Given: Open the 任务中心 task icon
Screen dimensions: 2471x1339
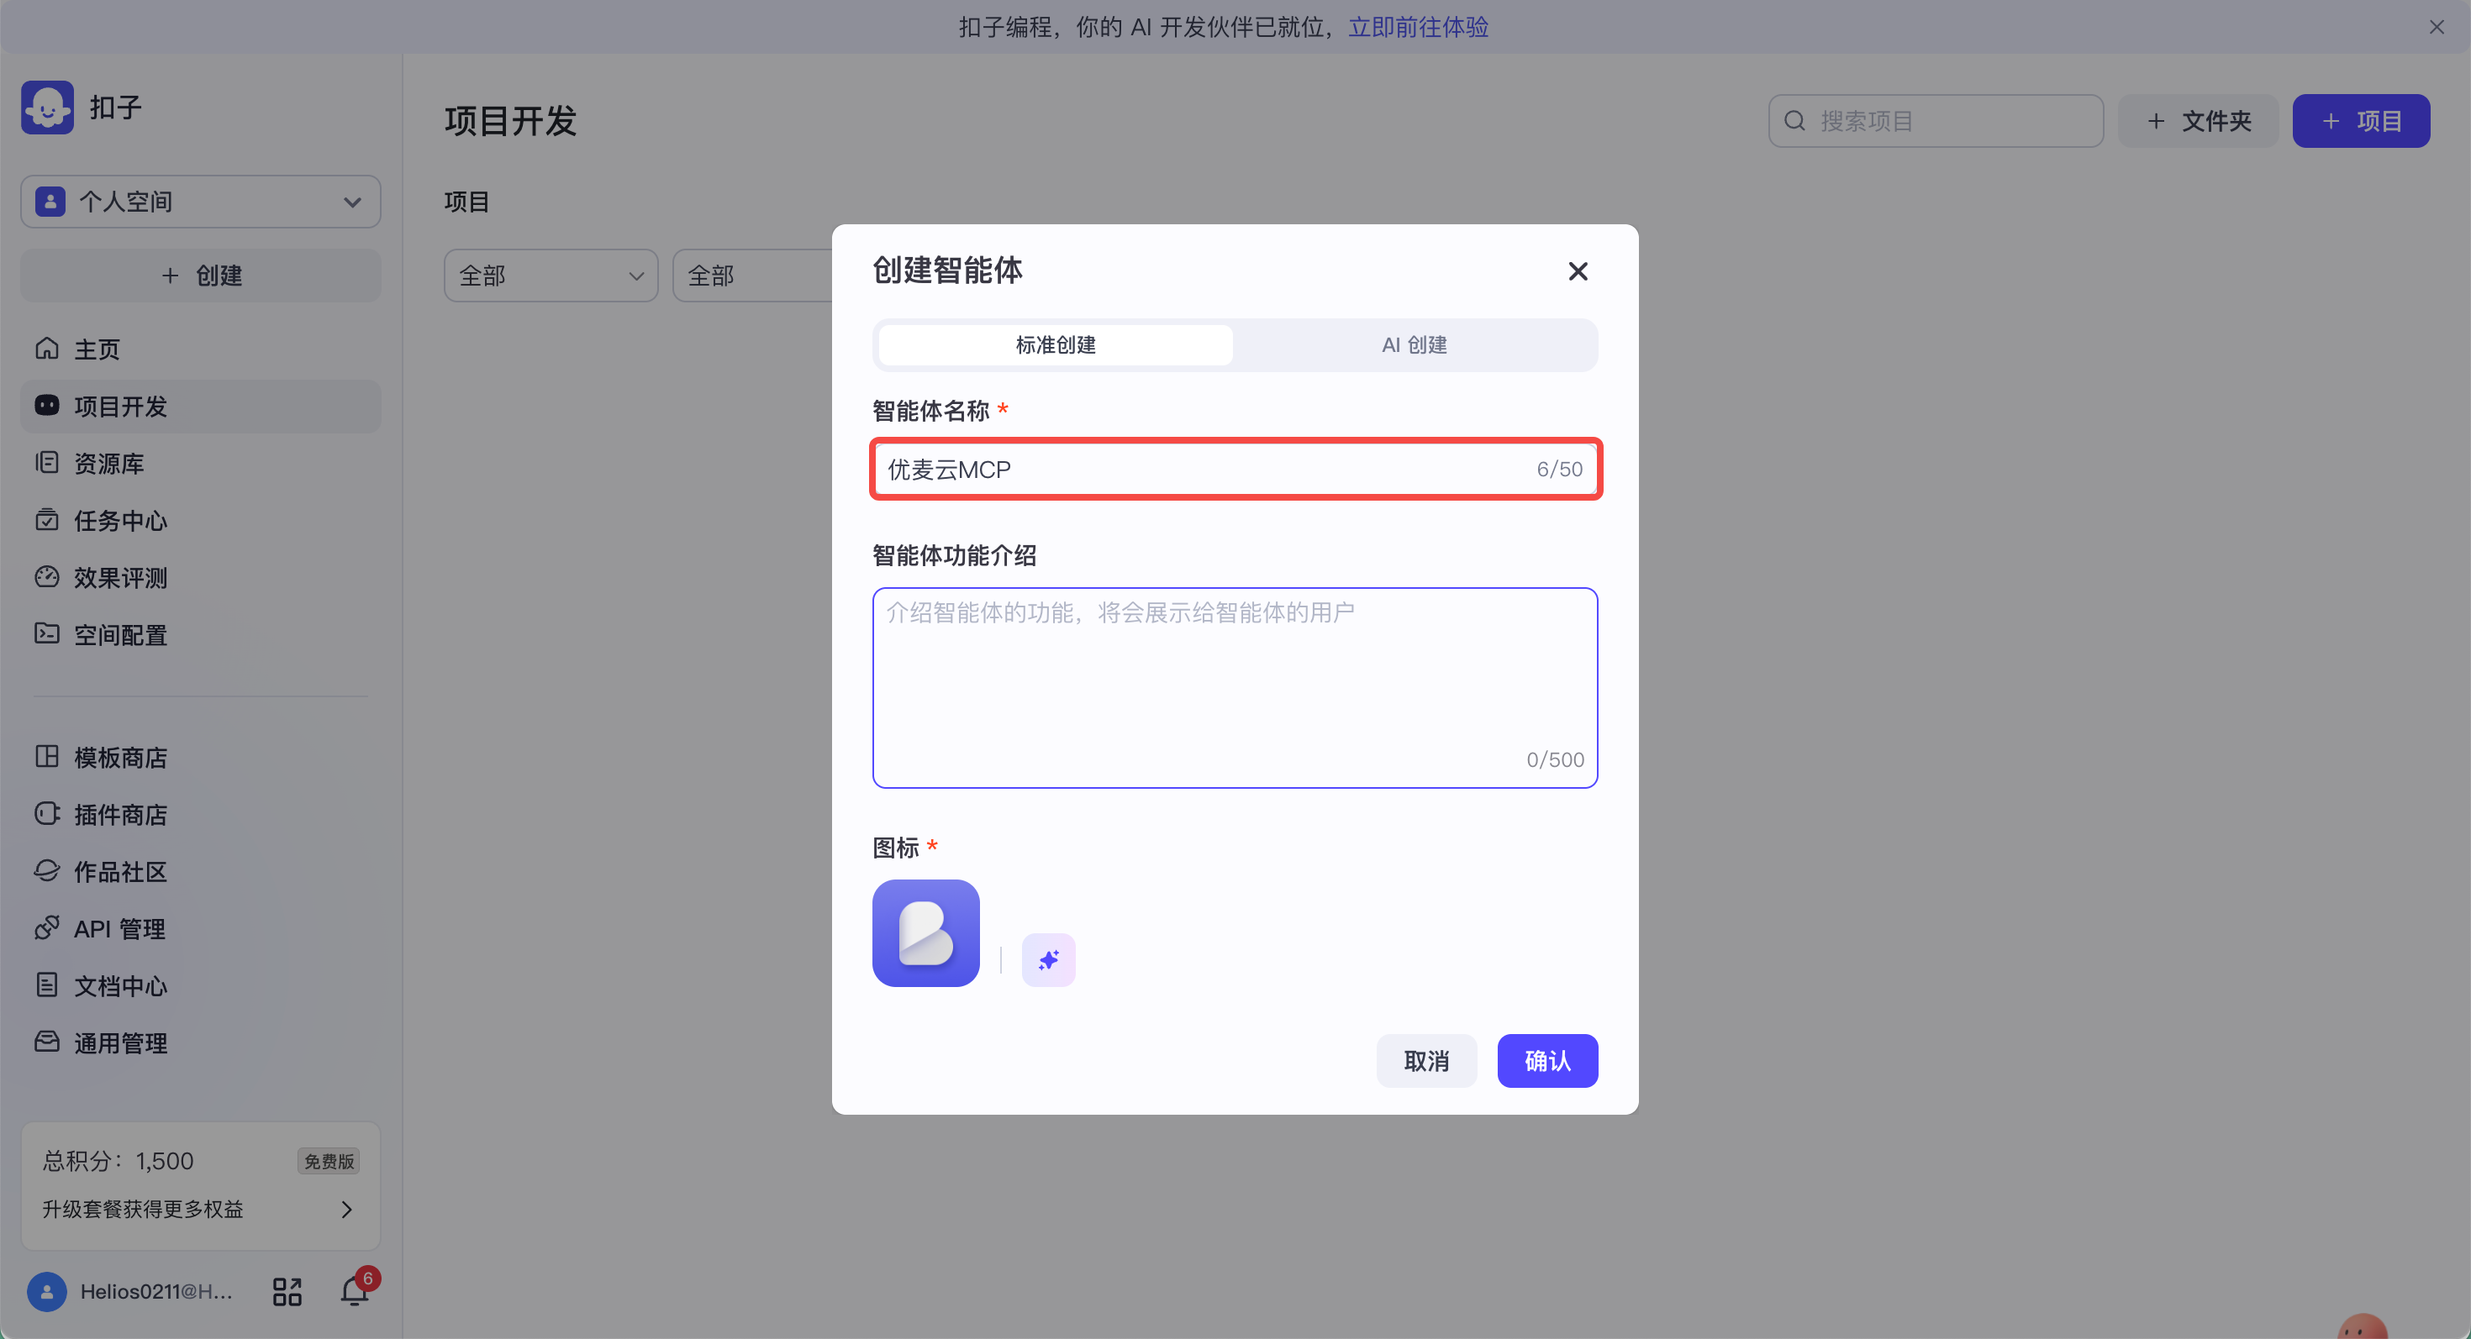Looking at the screenshot, I should [47, 519].
